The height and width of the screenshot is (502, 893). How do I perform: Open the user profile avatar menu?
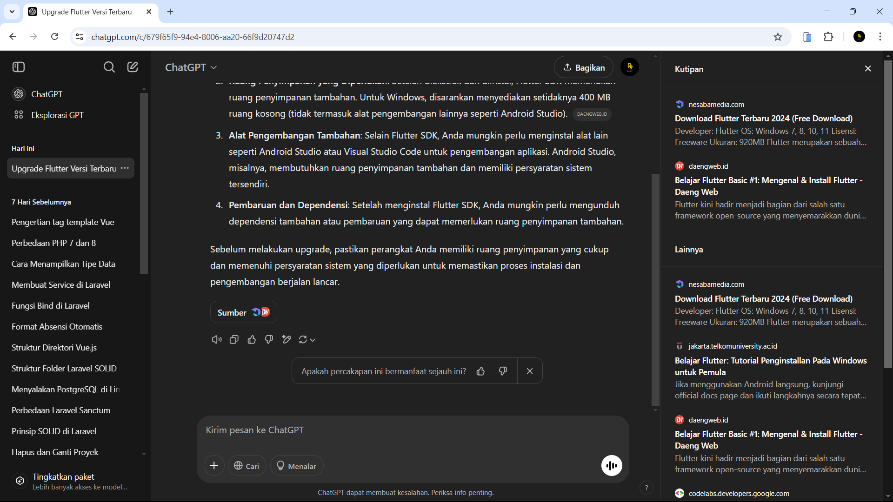click(630, 67)
